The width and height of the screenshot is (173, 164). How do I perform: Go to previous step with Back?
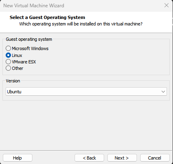pos(89,158)
